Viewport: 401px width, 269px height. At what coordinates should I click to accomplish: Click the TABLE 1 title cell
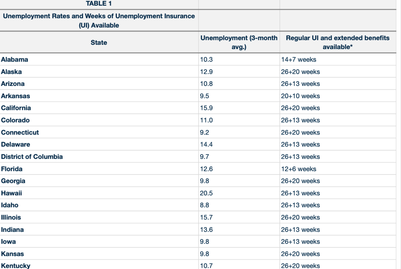(98, 4)
